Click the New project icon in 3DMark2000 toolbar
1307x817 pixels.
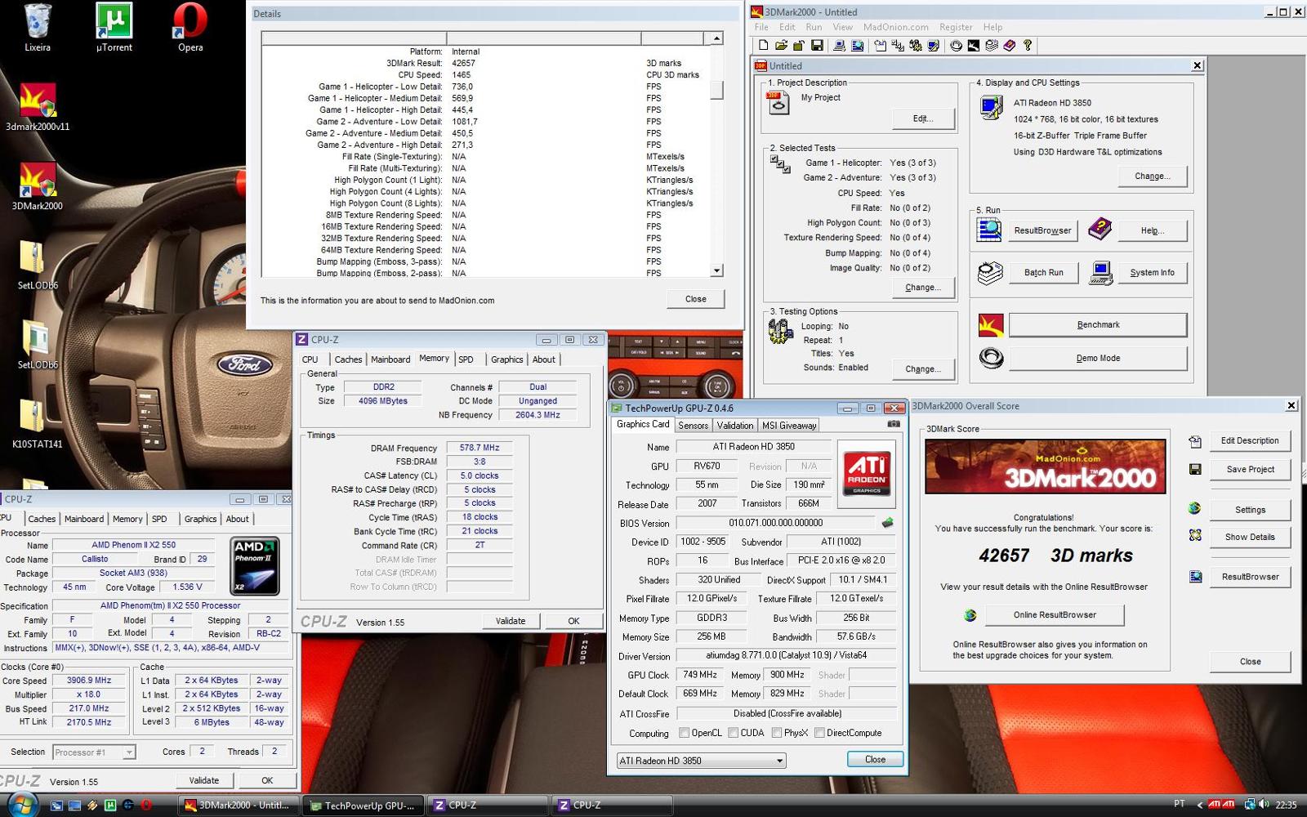764,46
